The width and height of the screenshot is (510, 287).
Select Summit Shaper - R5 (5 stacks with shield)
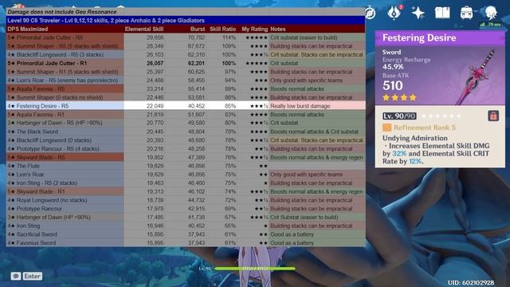click(186, 46)
